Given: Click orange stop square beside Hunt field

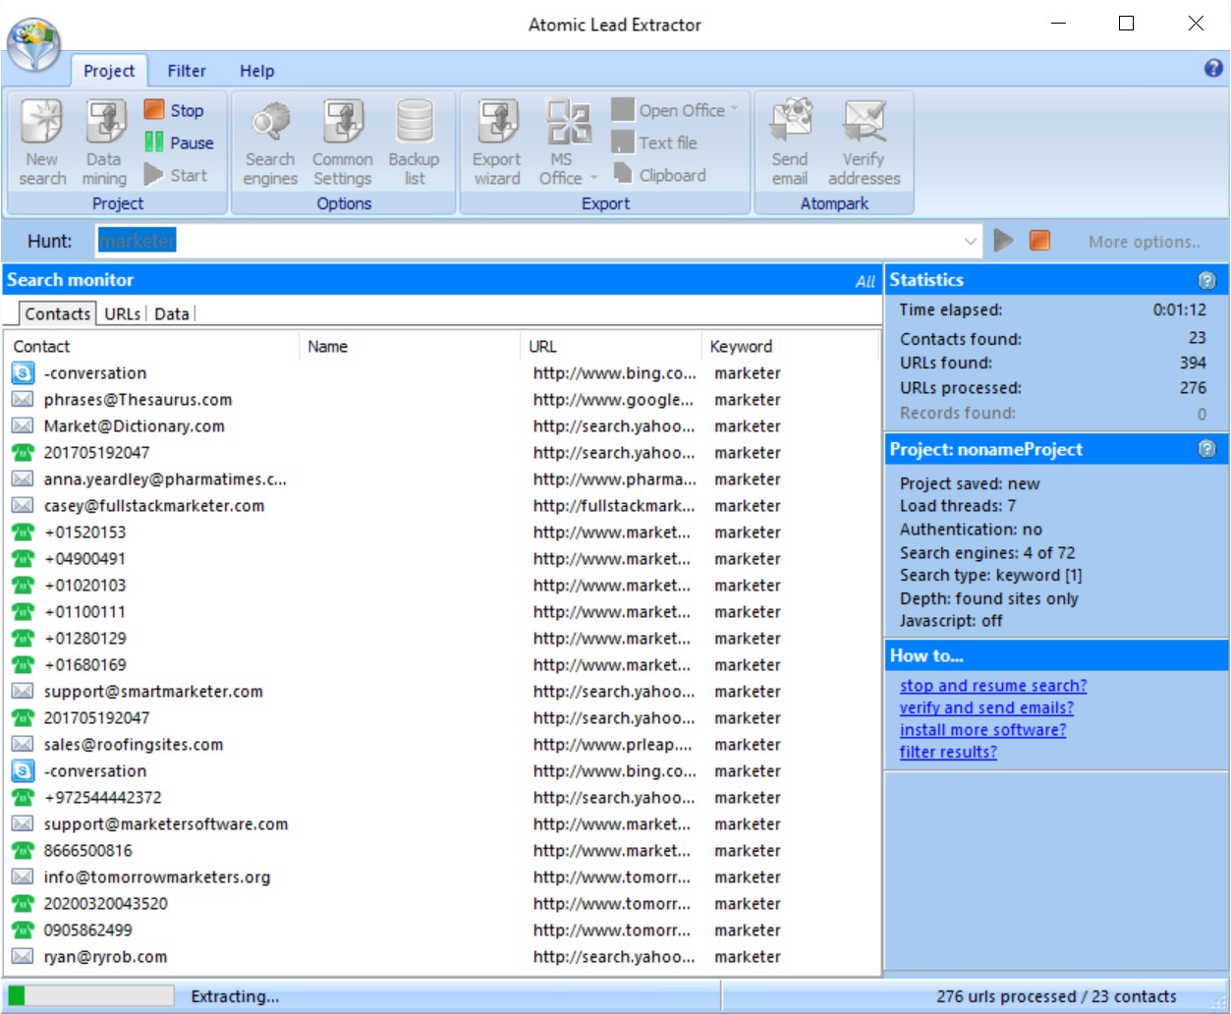Looking at the screenshot, I should coord(1039,241).
